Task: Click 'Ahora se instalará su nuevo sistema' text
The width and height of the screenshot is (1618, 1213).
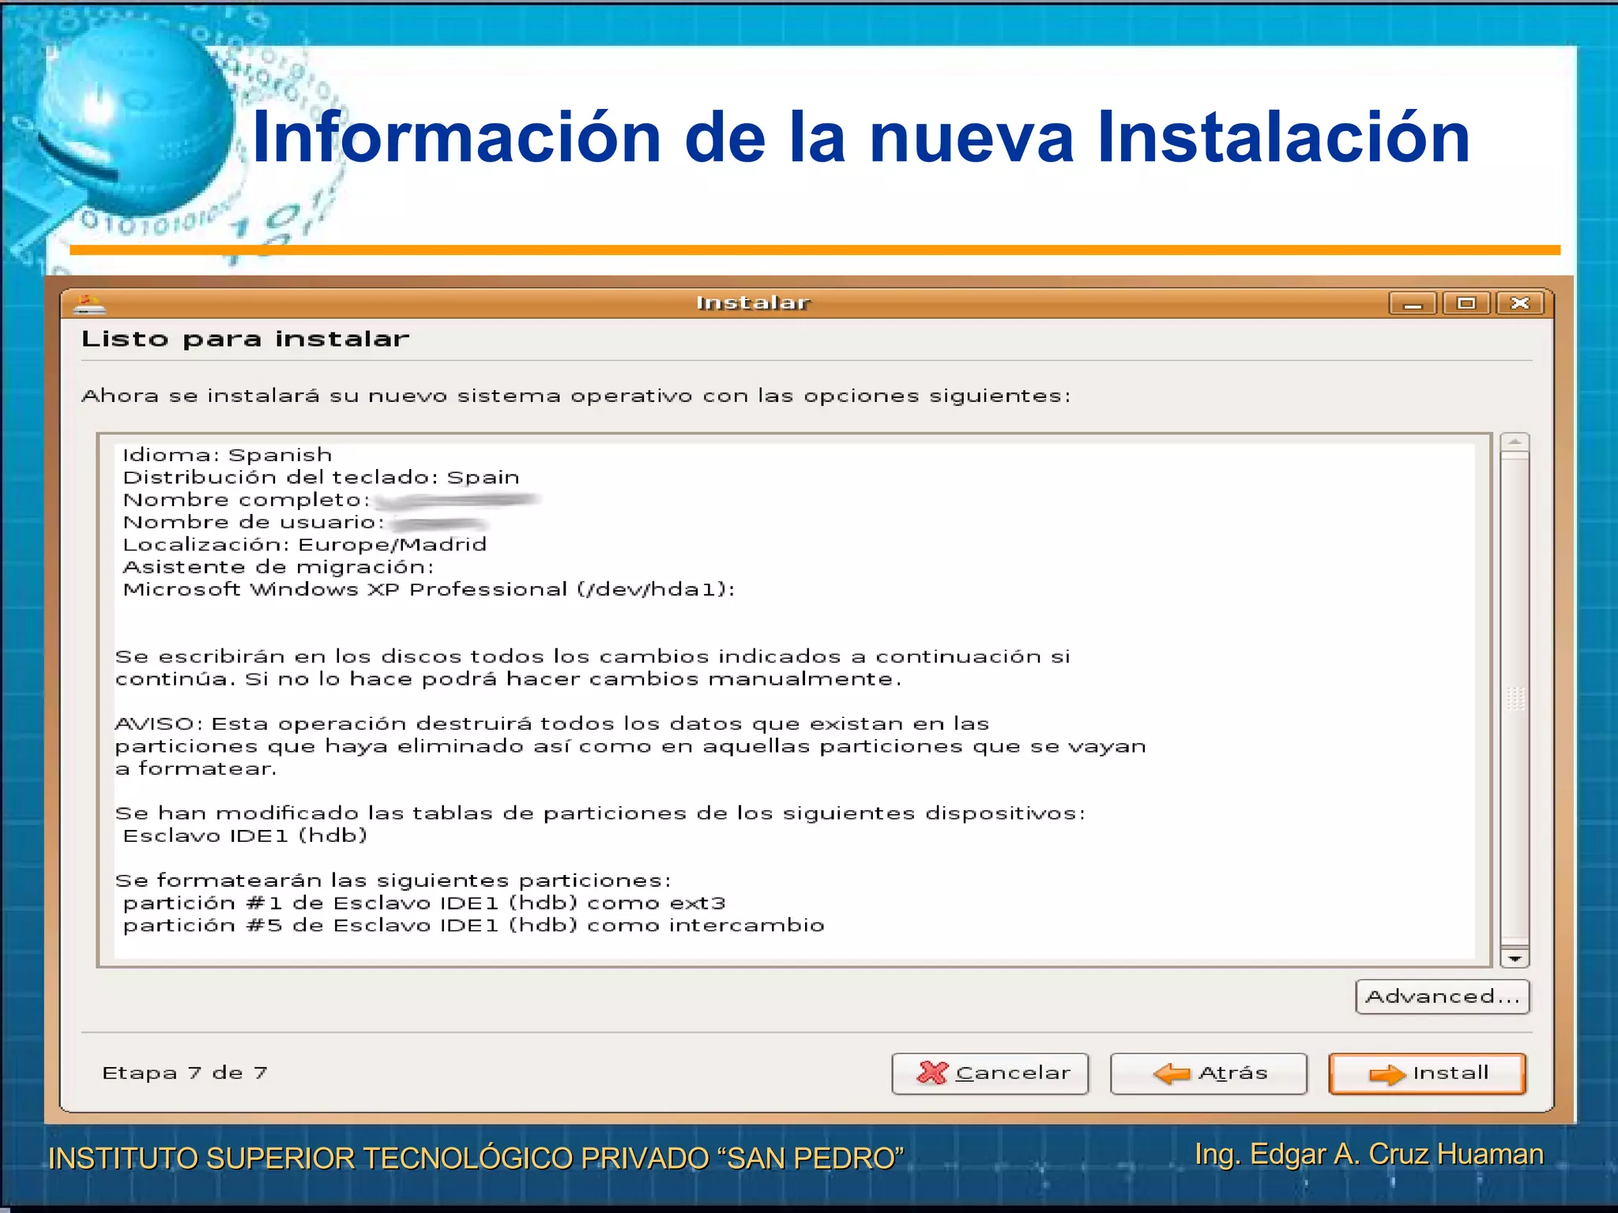Action: tap(577, 396)
